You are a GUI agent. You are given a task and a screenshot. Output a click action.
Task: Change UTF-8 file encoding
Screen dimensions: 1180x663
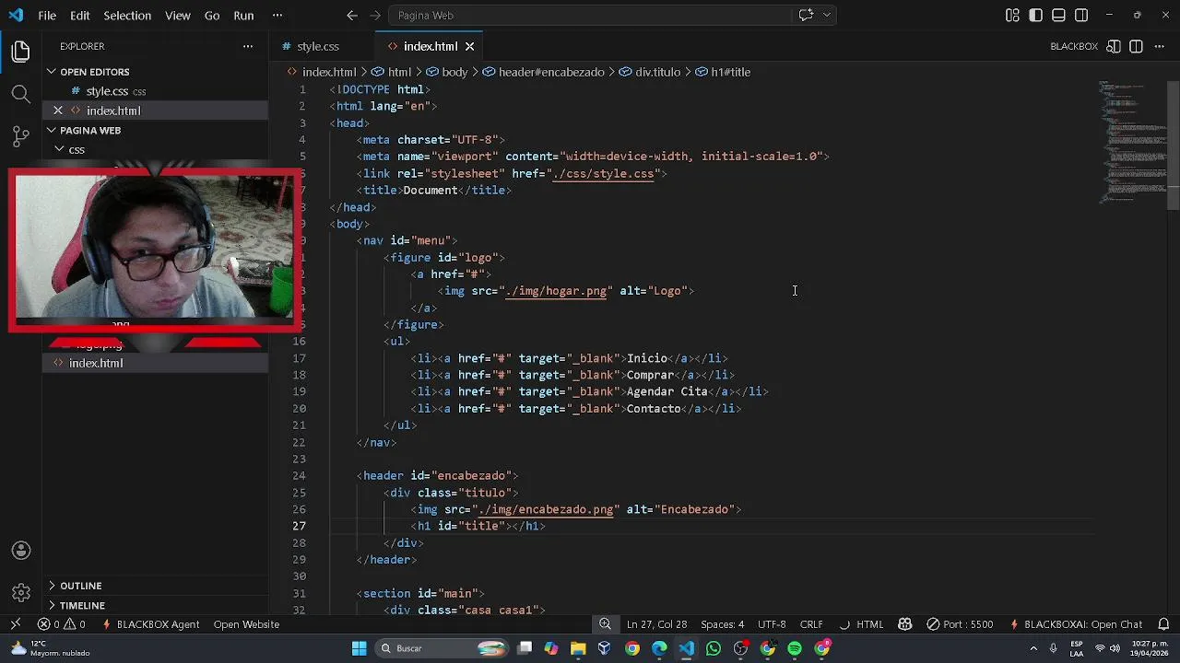click(772, 624)
